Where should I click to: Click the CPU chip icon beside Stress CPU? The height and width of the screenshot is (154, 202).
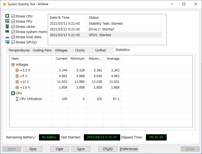[7, 16]
